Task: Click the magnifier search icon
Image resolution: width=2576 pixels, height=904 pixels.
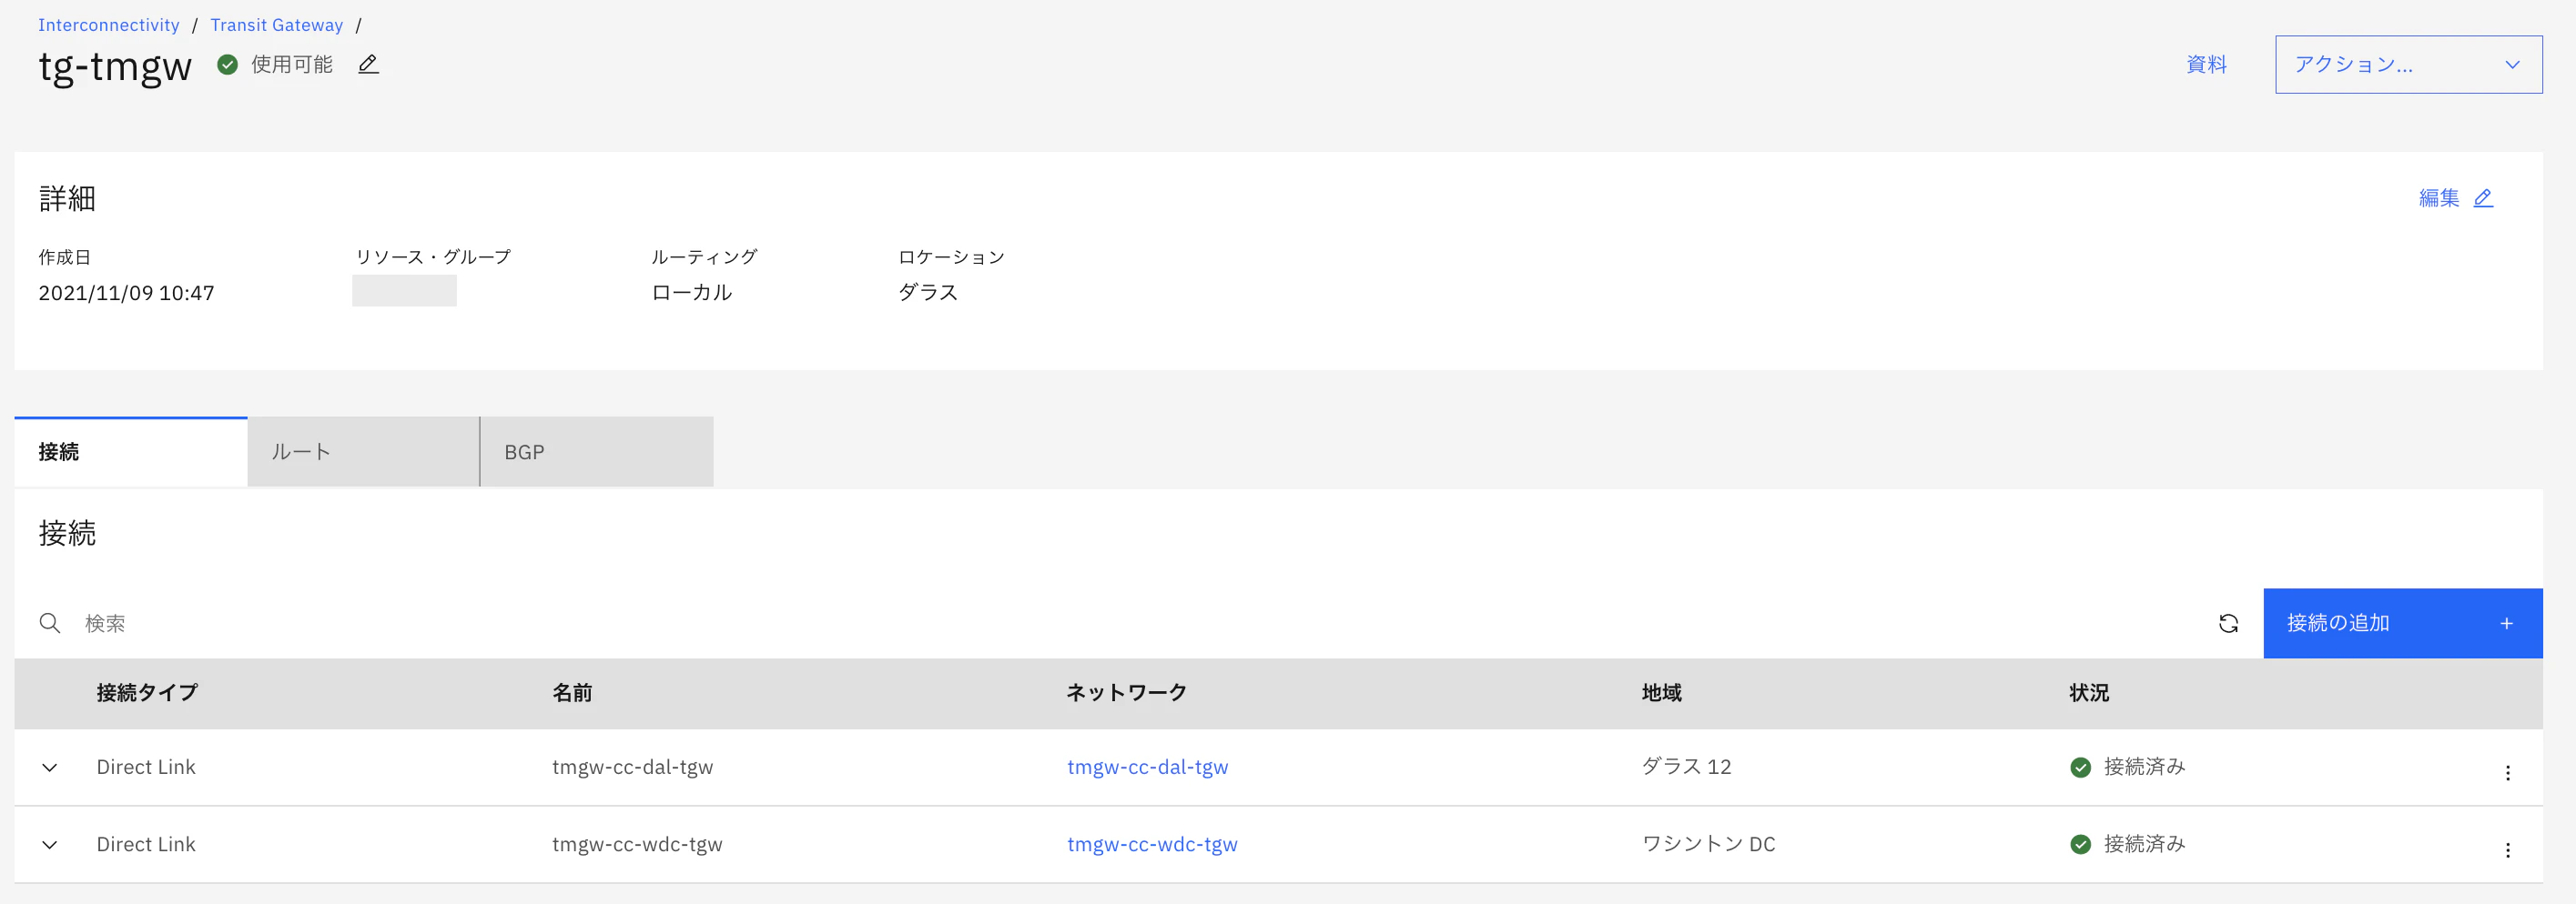Action: click(x=50, y=623)
